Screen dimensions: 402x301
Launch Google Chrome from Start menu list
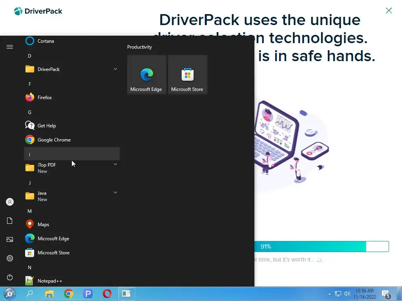[x=72, y=140]
